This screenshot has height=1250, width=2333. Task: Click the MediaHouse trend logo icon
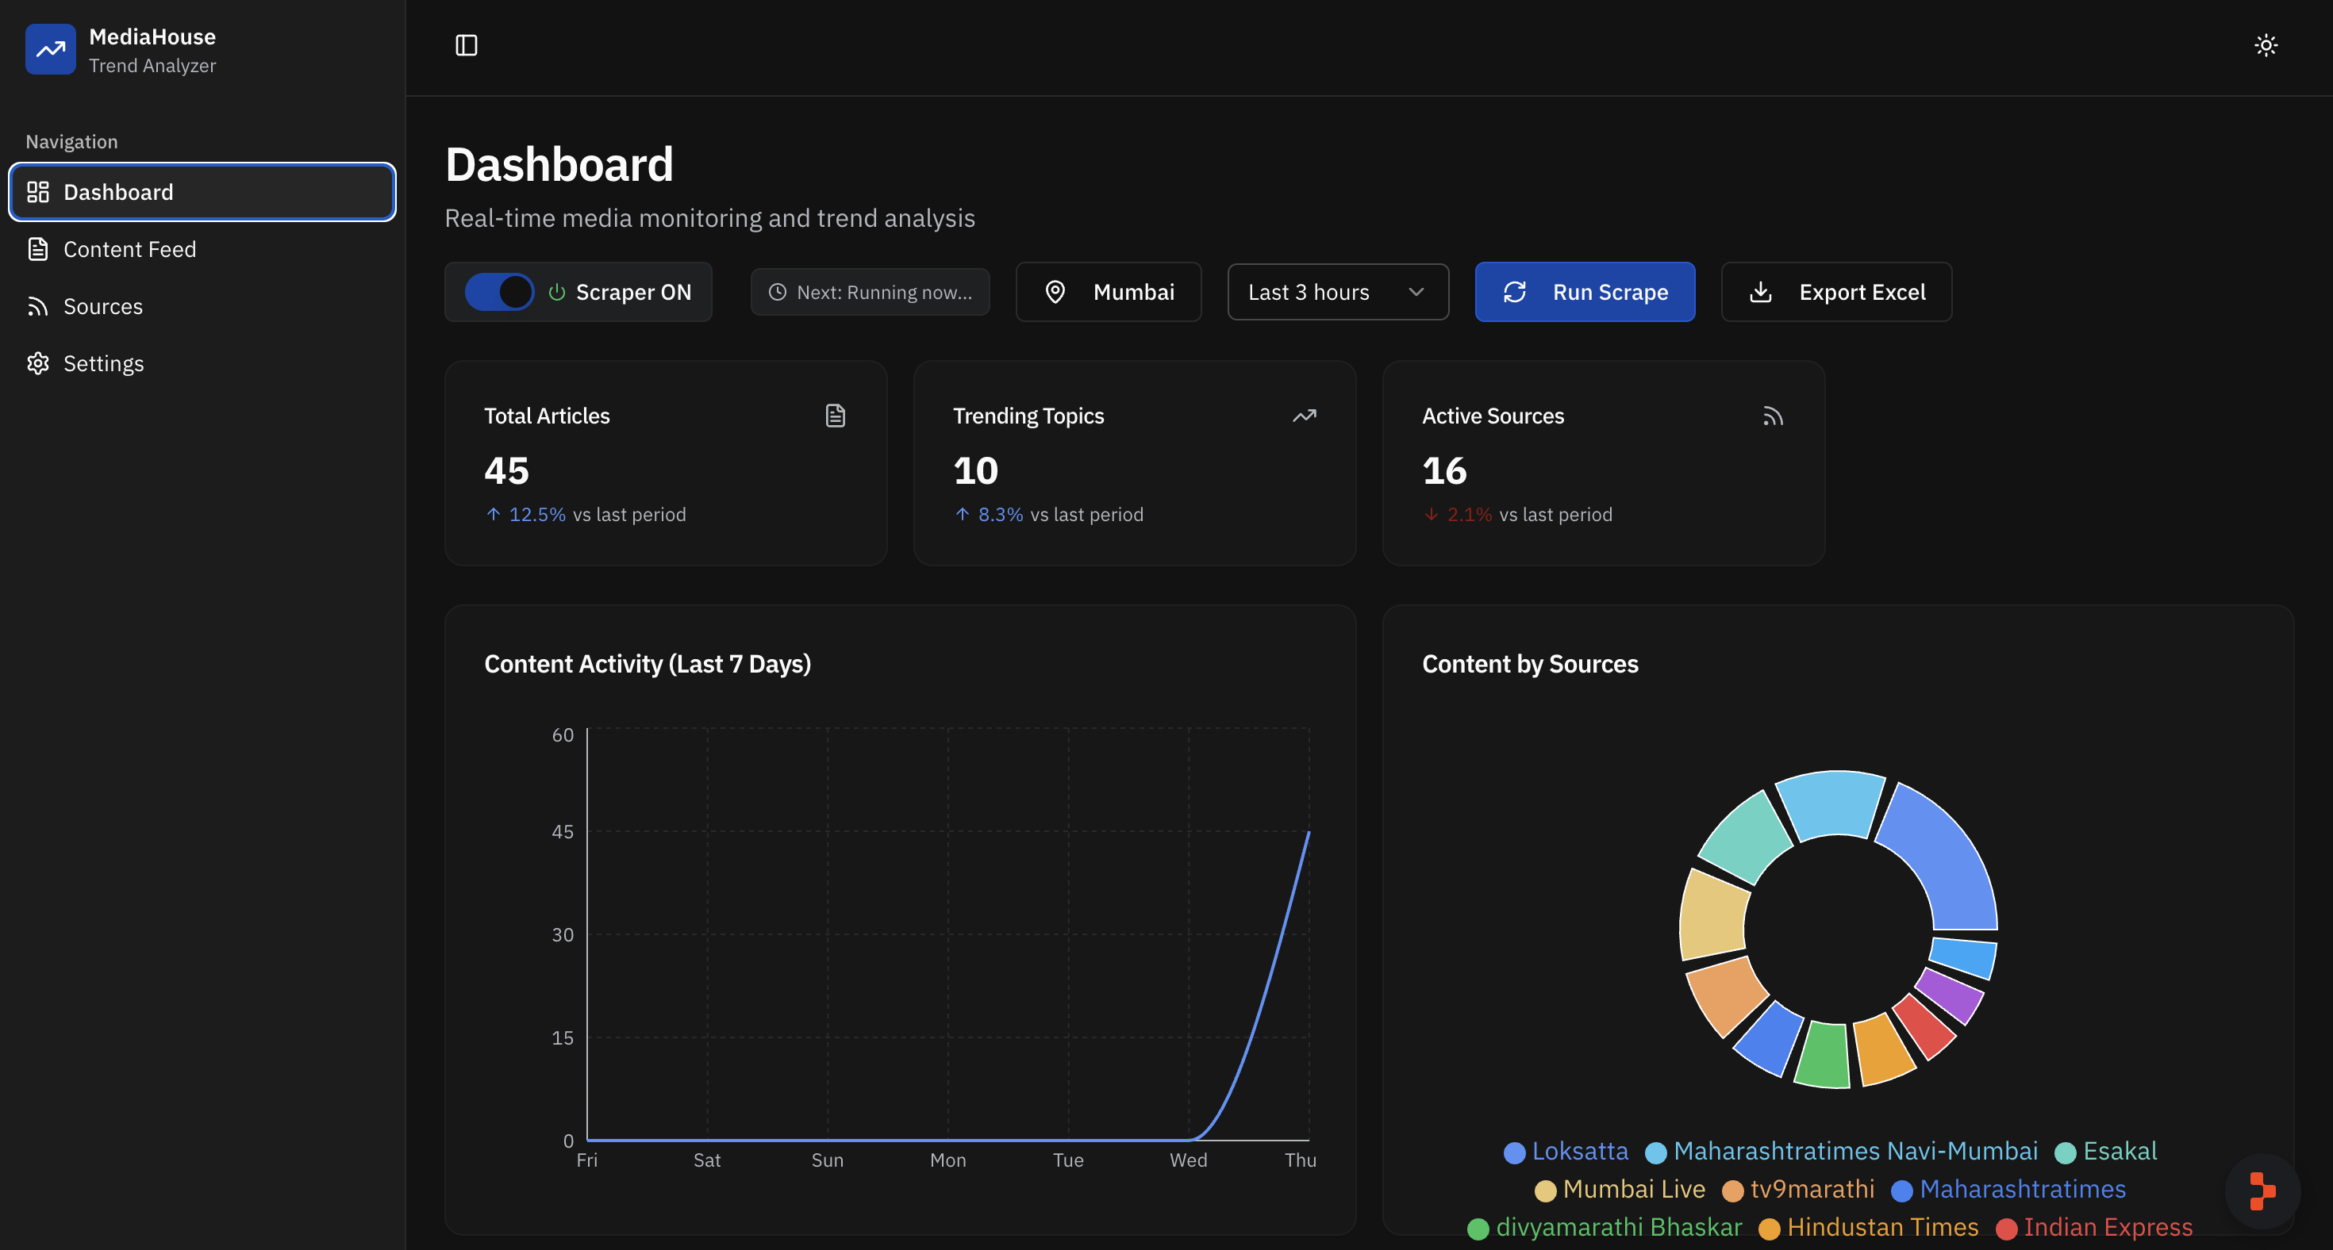(x=51, y=49)
